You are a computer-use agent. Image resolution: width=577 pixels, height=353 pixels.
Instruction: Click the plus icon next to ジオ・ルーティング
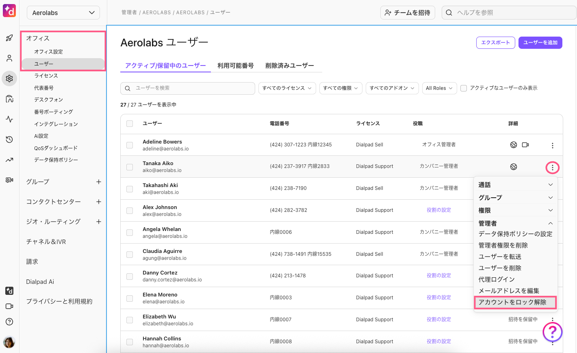click(x=99, y=222)
